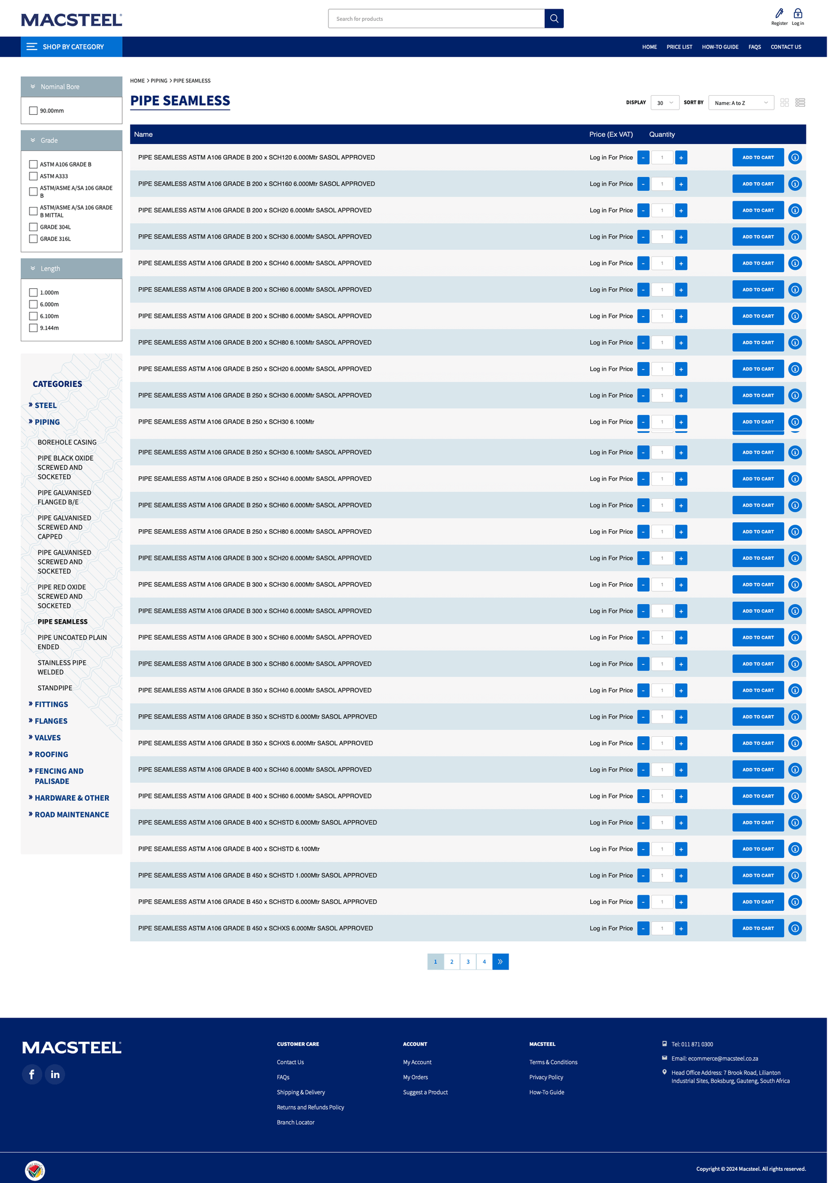Decrease quantity for 250 x SCH60 pipe
Viewport: 833px width, 1183px height.
(643, 506)
